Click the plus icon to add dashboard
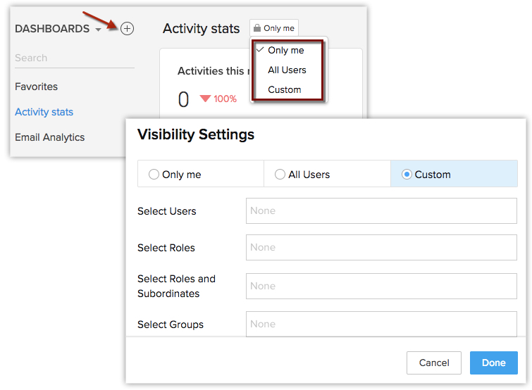Image resolution: width=532 pixels, height=390 pixels. (x=127, y=29)
